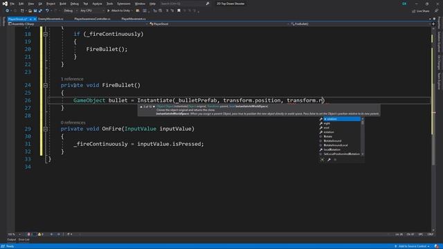Click the Attach to Unity button
This screenshot has width=443, height=249.
118,11
